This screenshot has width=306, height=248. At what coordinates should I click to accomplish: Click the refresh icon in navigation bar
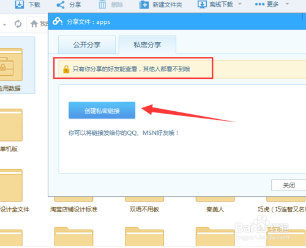(18, 24)
